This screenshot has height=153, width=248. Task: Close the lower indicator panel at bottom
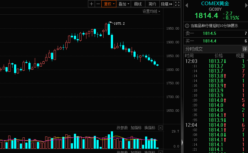pyautogui.click(x=161, y=152)
